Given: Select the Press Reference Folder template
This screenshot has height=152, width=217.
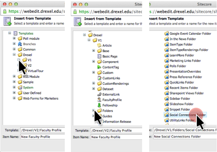Looking at the screenshot, I should pyautogui.click(x=186, y=77).
